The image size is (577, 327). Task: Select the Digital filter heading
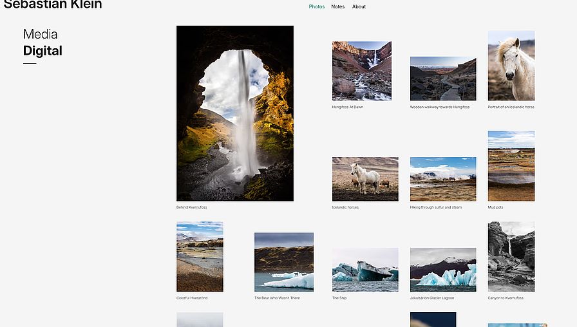(43, 51)
